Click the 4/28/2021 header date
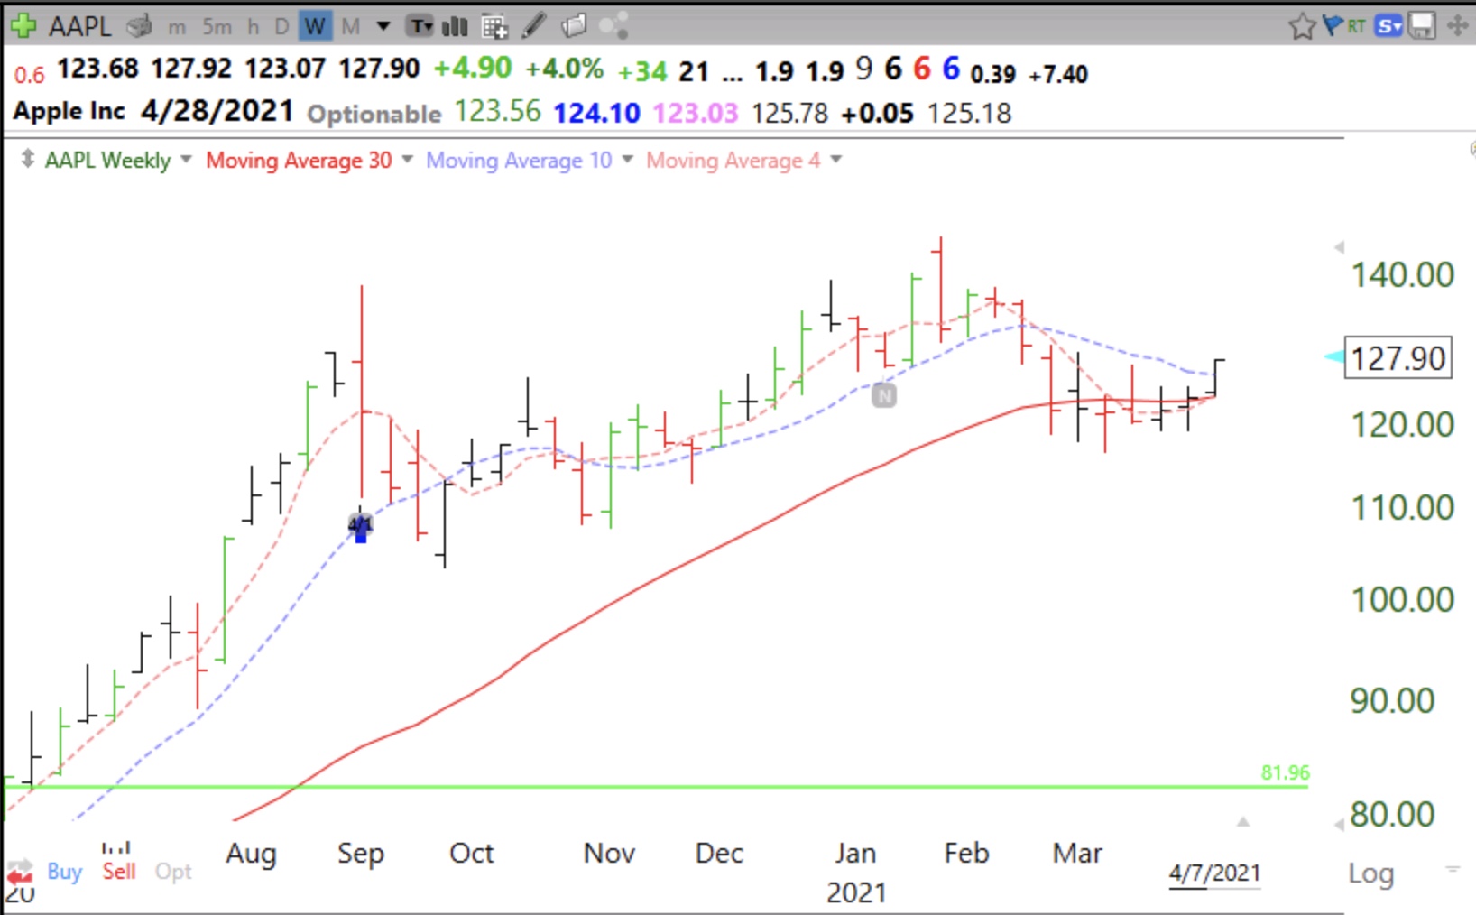 (217, 111)
